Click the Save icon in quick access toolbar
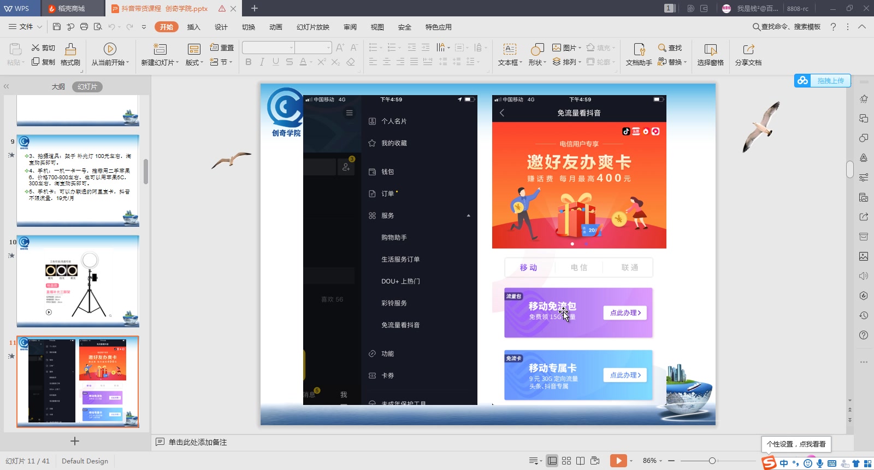Screen dimensions: 874x470 tap(57, 27)
